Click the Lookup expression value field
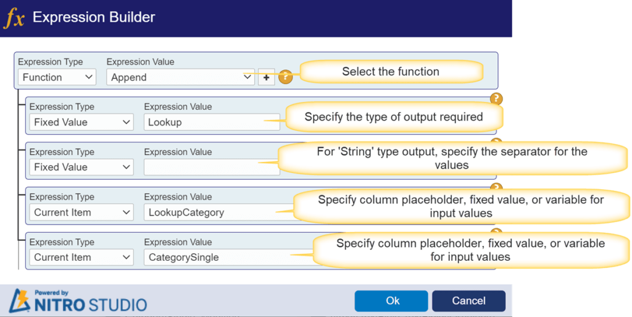The image size is (632, 317). tap(212, 122)
